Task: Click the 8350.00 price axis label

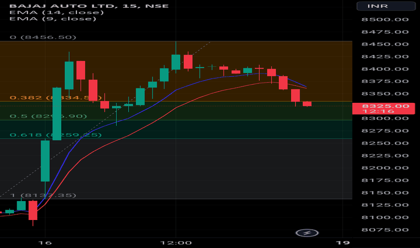Action: point(385,94)
